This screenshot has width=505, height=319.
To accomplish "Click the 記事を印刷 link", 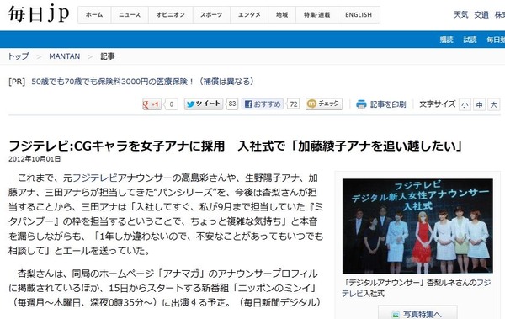I will click(x=388, y=104).
